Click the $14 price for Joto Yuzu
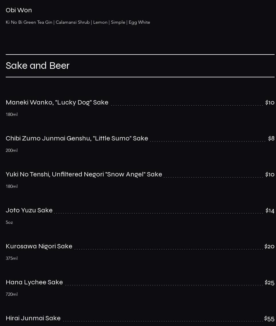This screenshot has height=326, width=276. coord(270,211)
